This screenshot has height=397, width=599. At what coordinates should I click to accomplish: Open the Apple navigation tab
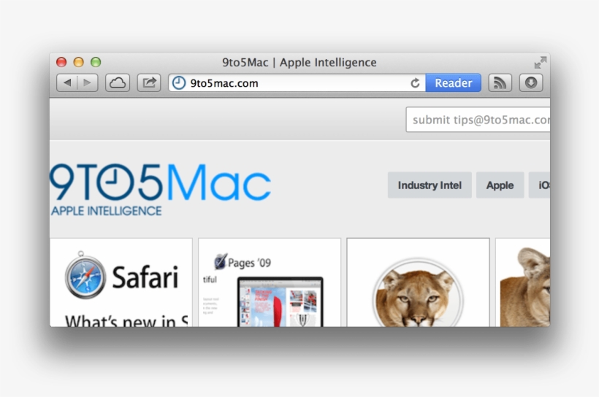tap(500, 185)
